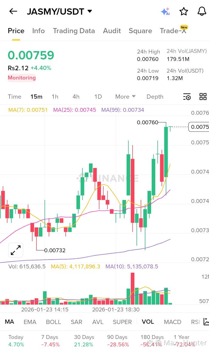Select the 1D chart interval
This screenshot has width=209, height=350.
98,97
